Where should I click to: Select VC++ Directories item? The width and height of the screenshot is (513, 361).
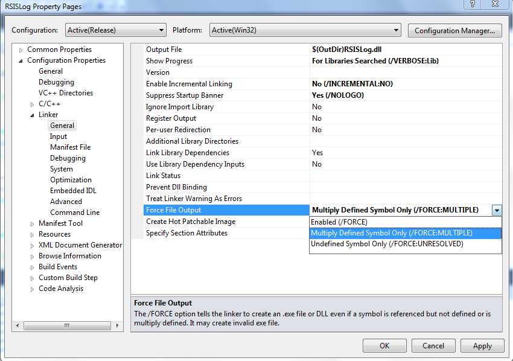[x=66, y=92]
